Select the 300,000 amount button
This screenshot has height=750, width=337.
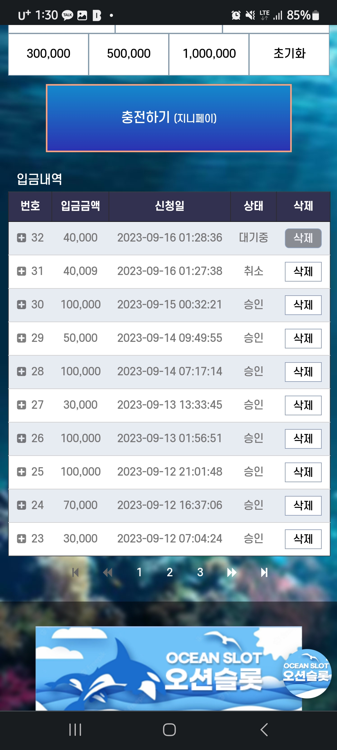click(x=48, y=54)
